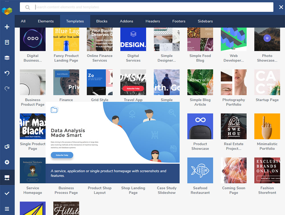Select the Single Product Page Air Max thumbnail
Viewport: 285px width, 215px height.
(33, 126)
